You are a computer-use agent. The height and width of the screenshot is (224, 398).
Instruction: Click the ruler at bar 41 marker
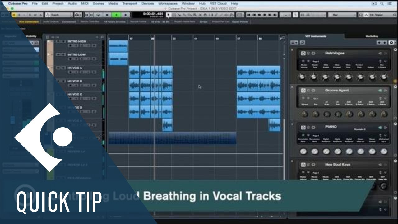click(x=196, y=39)
